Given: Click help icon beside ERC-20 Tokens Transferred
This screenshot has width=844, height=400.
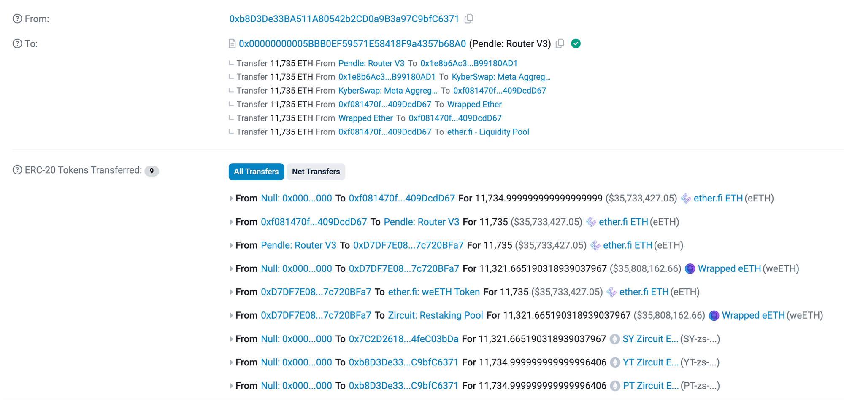Looking at the screenshot, I should 17,170.
